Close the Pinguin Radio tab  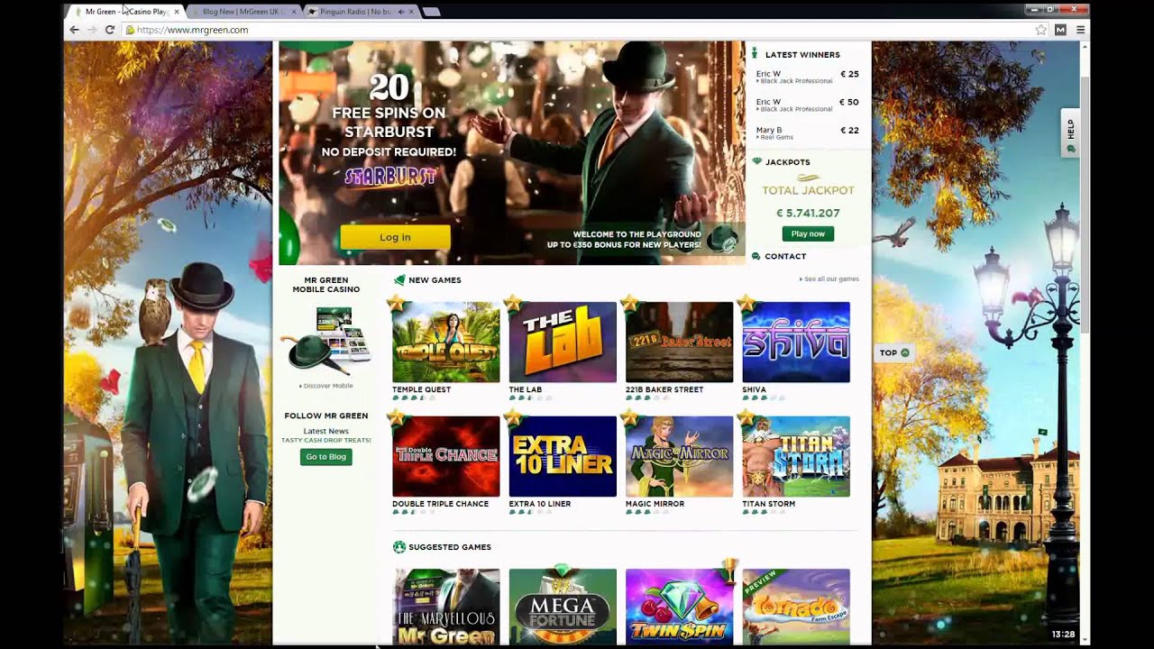(x=412, y=12)
